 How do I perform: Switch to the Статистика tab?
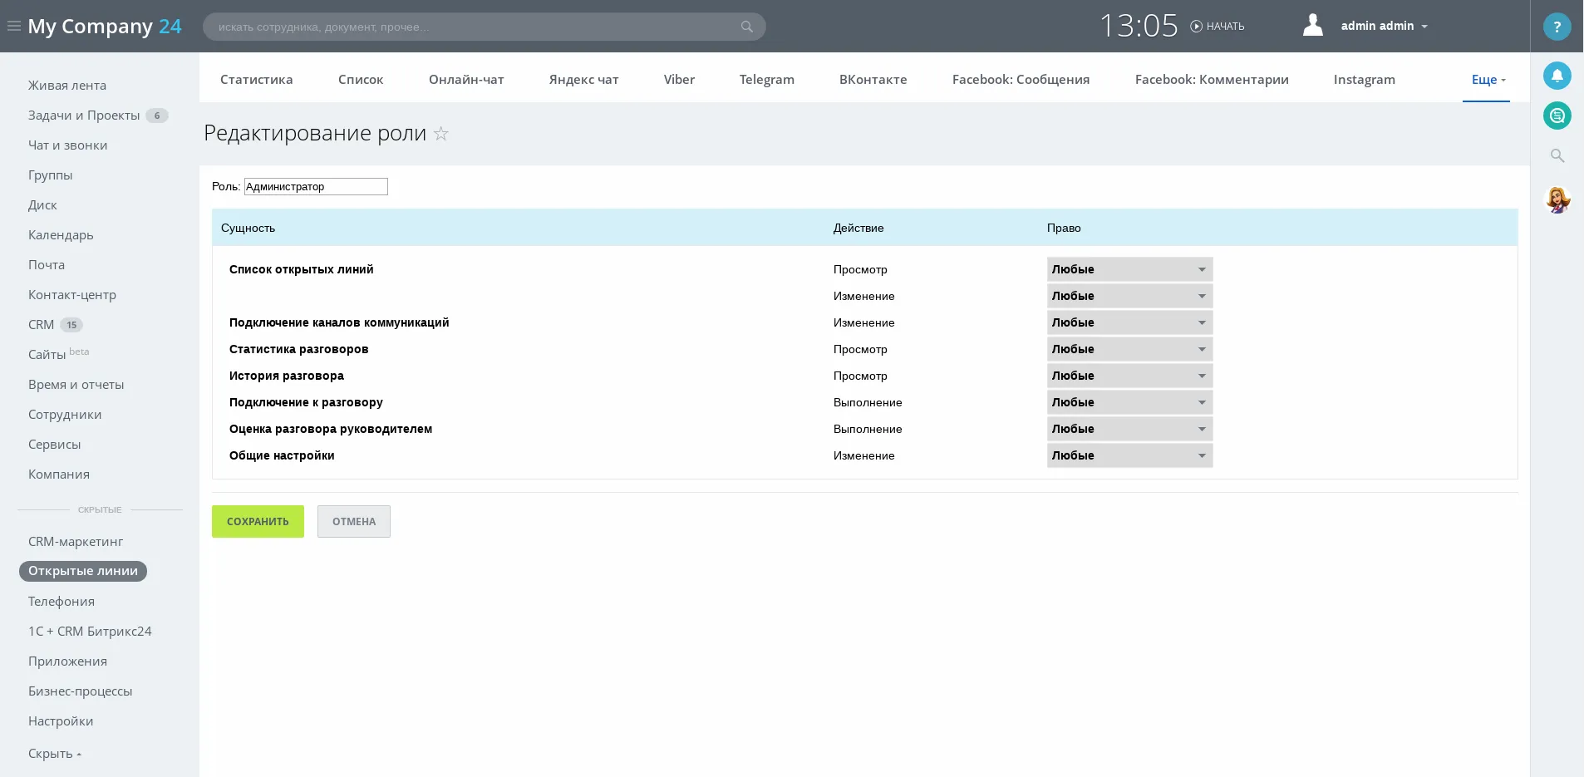[x=256, y=80]
